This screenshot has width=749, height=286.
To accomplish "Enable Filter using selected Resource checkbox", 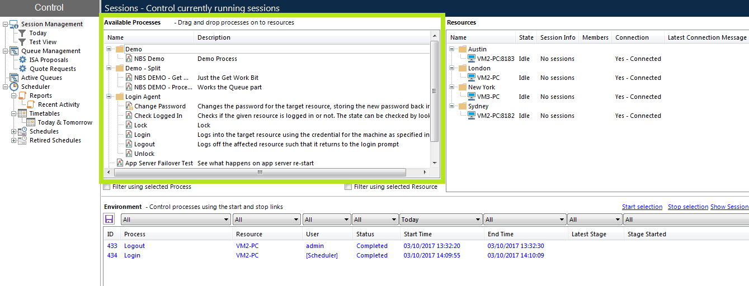I will (348, 187).
